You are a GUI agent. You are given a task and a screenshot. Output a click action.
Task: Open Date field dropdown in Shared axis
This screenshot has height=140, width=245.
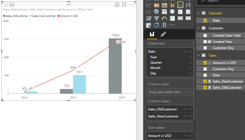point(186,52)
